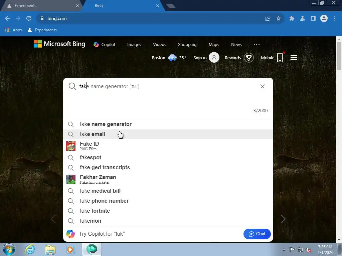This screenshot has height=256, width=342.
Task: Select suggestion 'fake medical bill'
Action: coord(168,191)
